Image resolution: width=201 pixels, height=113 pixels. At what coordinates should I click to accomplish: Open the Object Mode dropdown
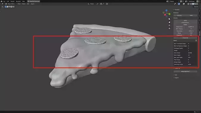click(11, 4)
